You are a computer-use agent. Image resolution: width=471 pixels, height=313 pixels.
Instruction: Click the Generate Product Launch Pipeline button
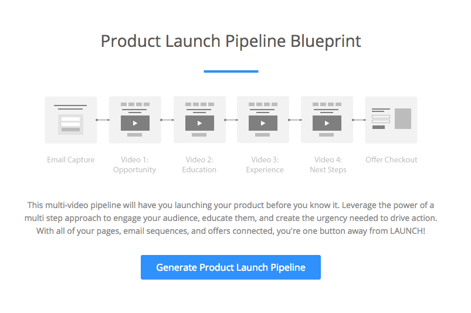tap(231, 267)
